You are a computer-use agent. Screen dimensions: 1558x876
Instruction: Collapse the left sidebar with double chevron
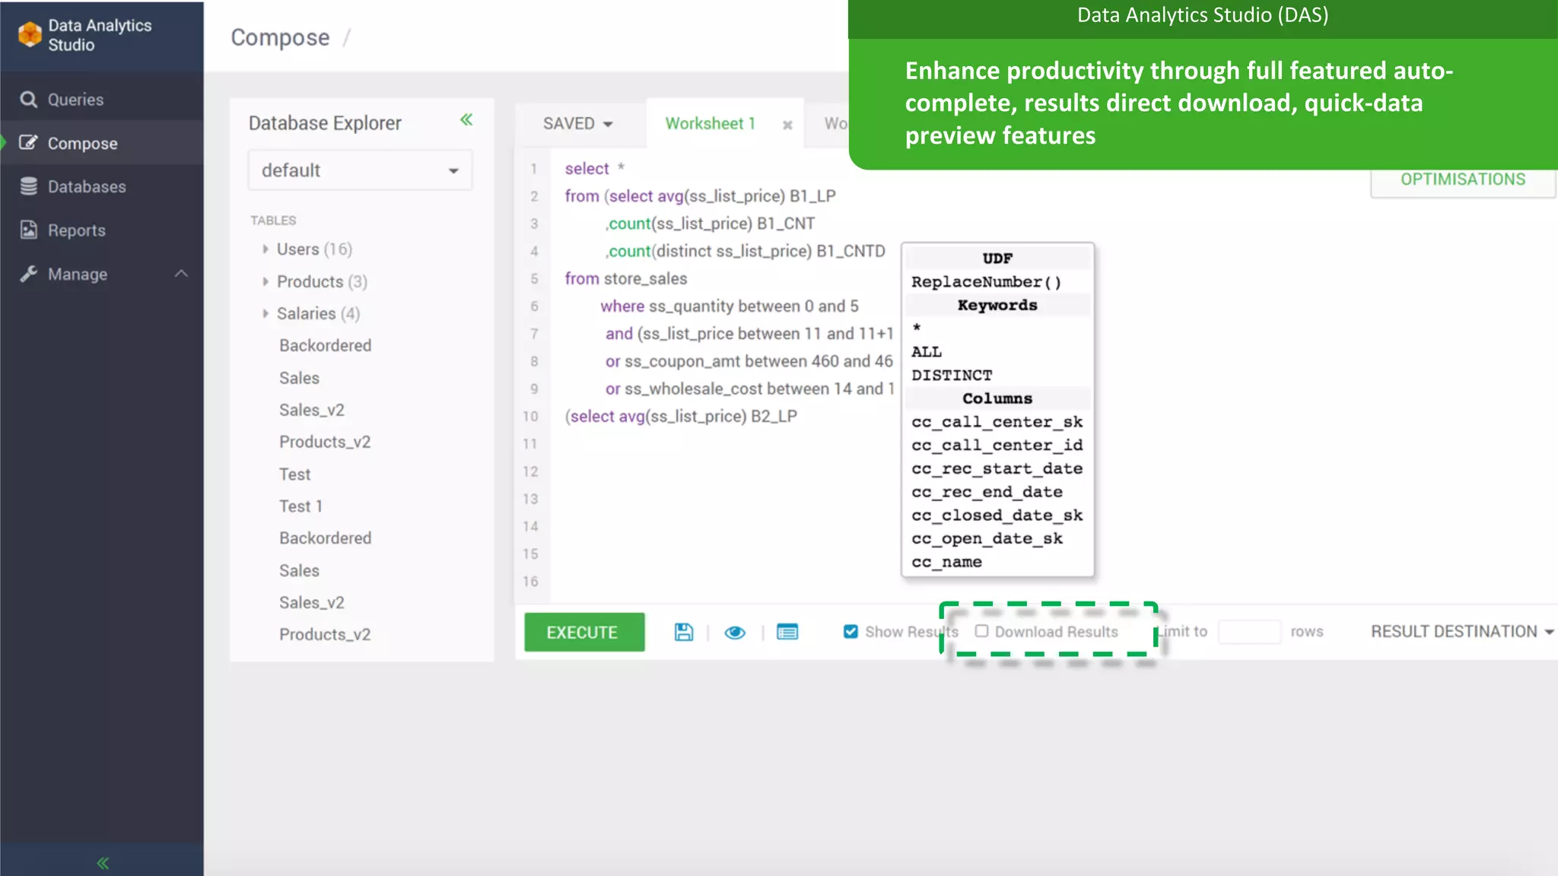click(103, 862)
